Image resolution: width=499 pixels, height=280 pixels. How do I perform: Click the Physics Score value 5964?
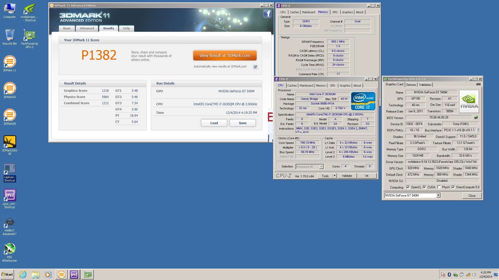[x=105, y=97]
